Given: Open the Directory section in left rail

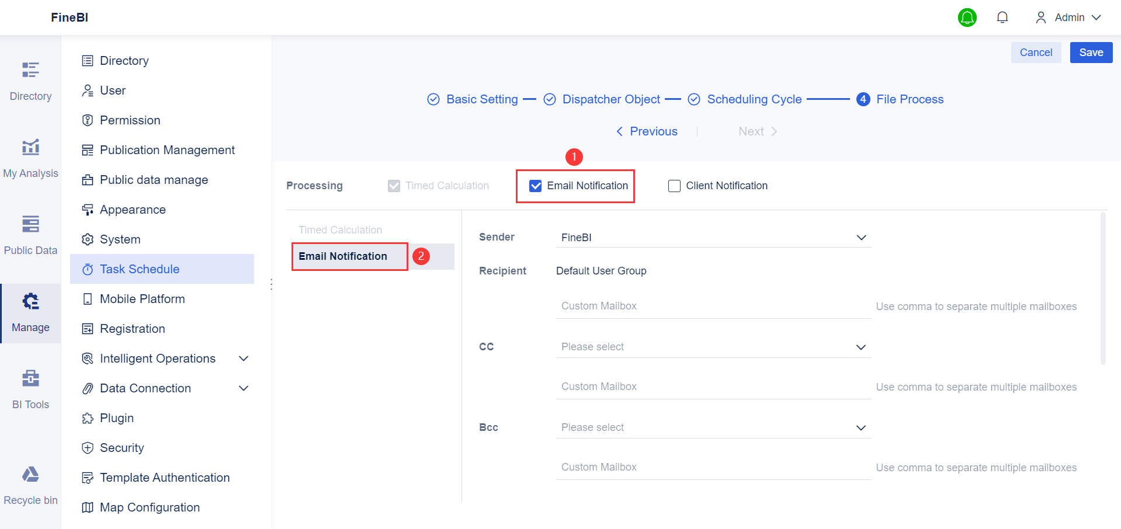Looking at the screenshot, I should coord(30,81).
